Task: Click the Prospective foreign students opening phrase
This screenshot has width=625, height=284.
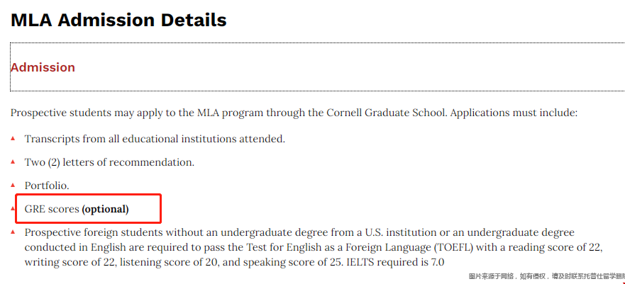Action: pyautogui.click(x=94, y=232)
